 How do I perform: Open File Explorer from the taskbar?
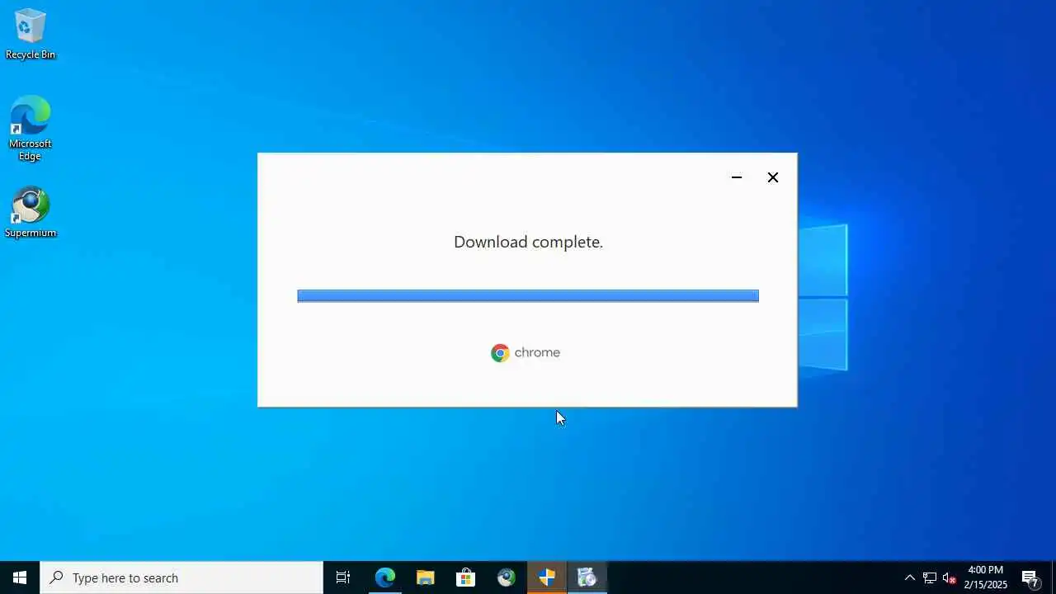(x=426, y=577)
